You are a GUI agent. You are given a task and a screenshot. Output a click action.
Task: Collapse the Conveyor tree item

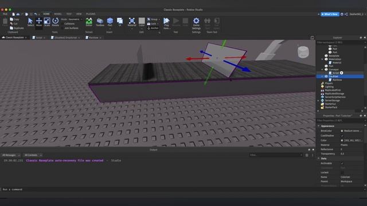(x=322, y=70)
